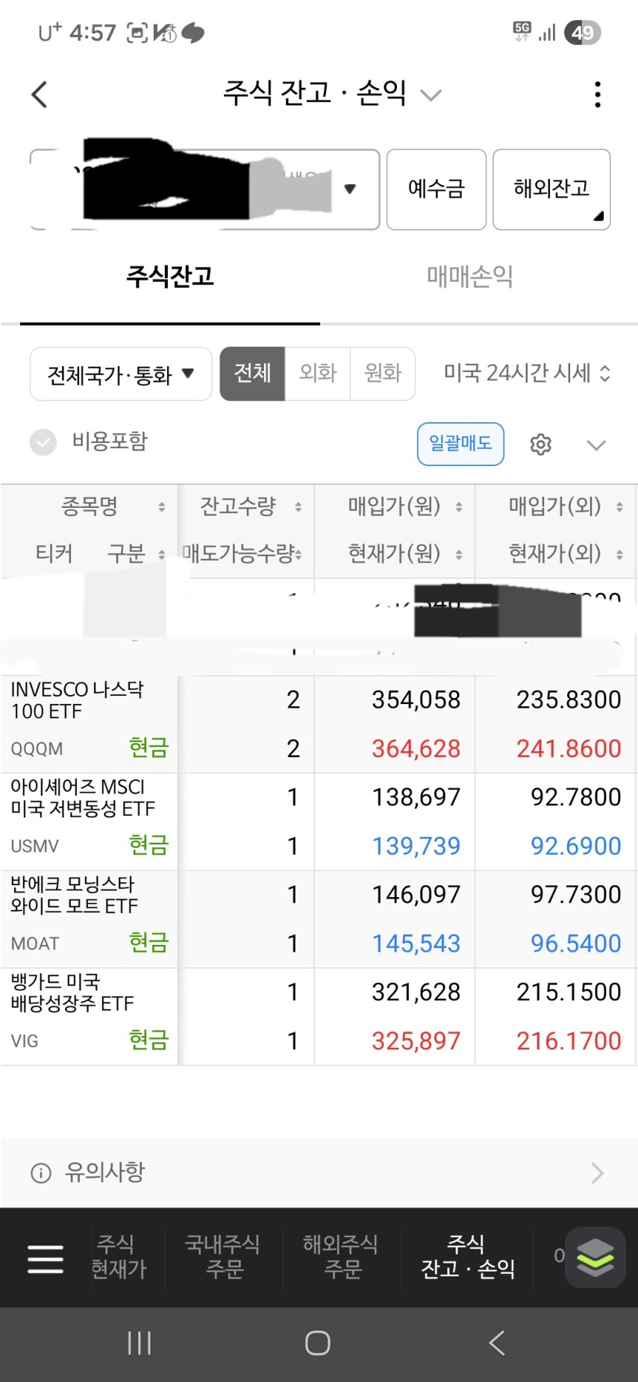Select the 원화 currency filter

[x=383, y=373]
